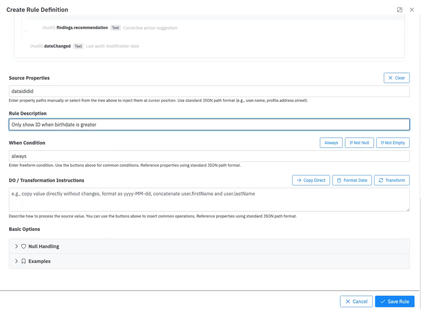This screenshot has width=421, height=309.
Task: Set the condition to Always
Action: [331, 143]
